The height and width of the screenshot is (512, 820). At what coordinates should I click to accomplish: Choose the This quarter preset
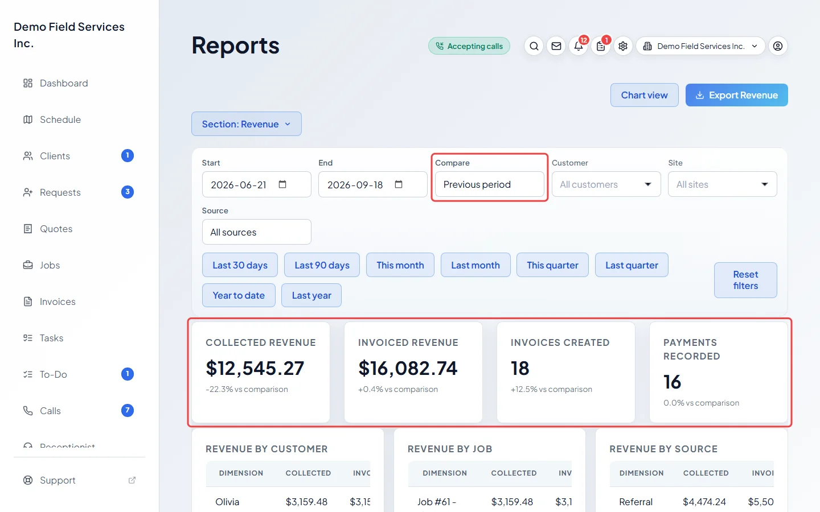tap(552, 265)
